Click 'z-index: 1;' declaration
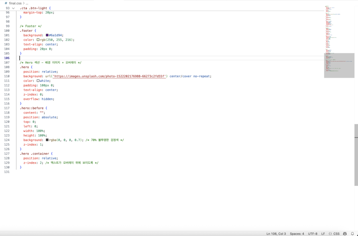The height and width of the screenshot is (236, 358). 33,145
